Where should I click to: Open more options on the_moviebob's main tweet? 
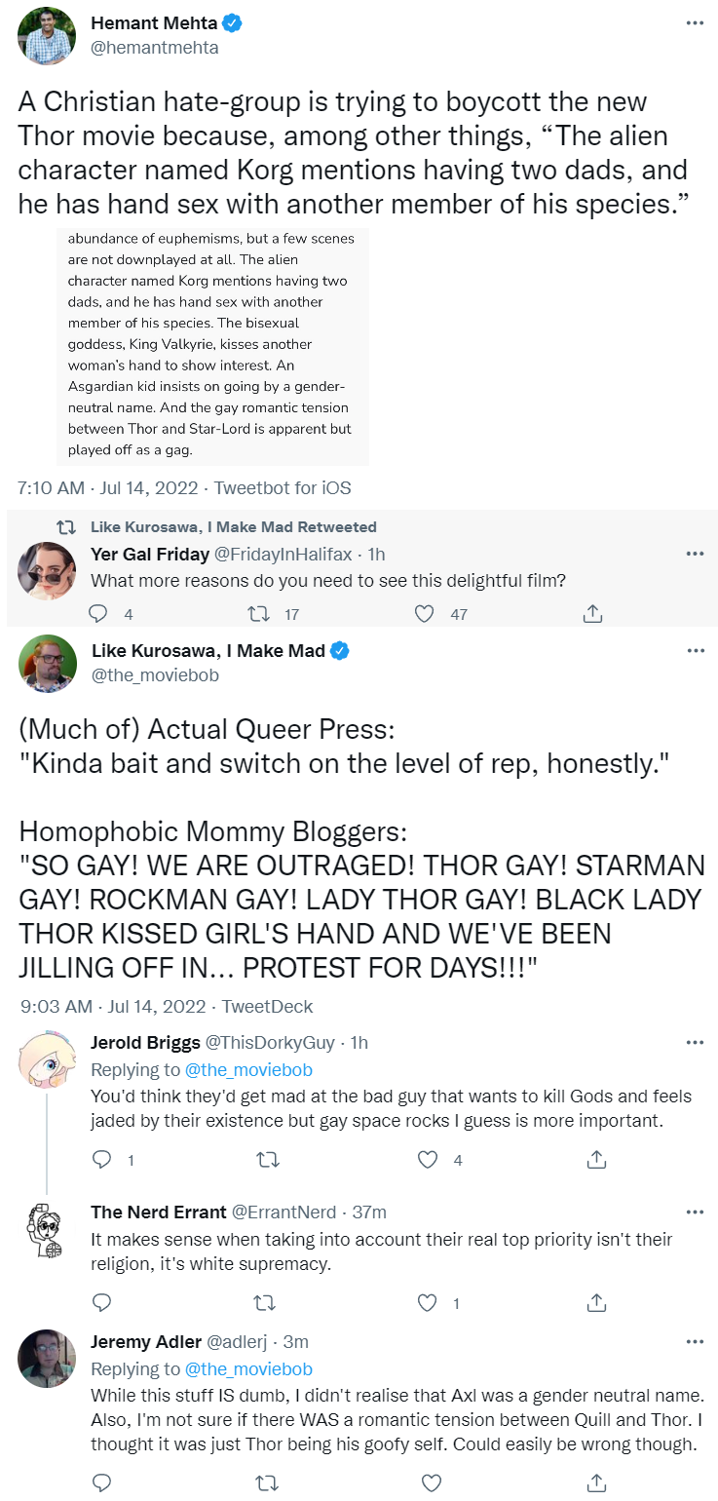[x=694, y=650]
